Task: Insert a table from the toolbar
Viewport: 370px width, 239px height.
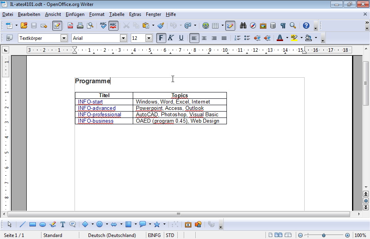Action: point(215,25)
